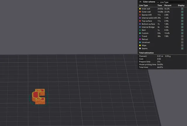187x126 pixels.
Task: Enable display of Retract points
Action: click(182, 39)
